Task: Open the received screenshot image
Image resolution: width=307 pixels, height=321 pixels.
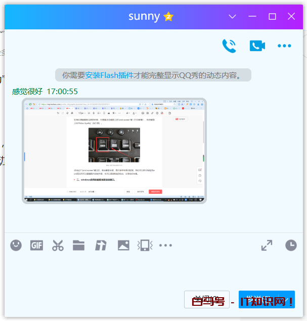Action: point(114,151)
